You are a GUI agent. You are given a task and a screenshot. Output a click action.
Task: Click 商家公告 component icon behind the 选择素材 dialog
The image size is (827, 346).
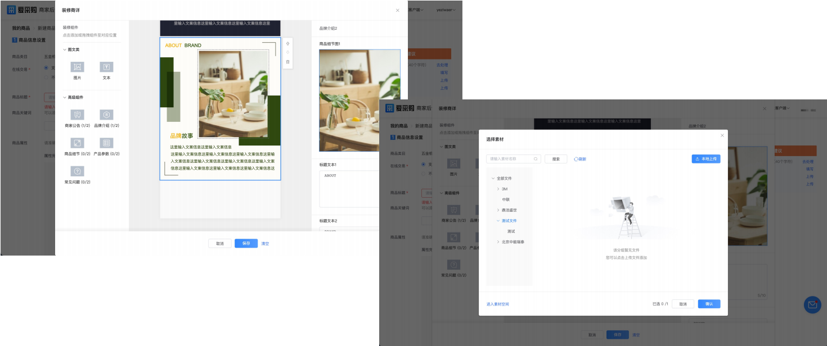(x=454, y=210)
